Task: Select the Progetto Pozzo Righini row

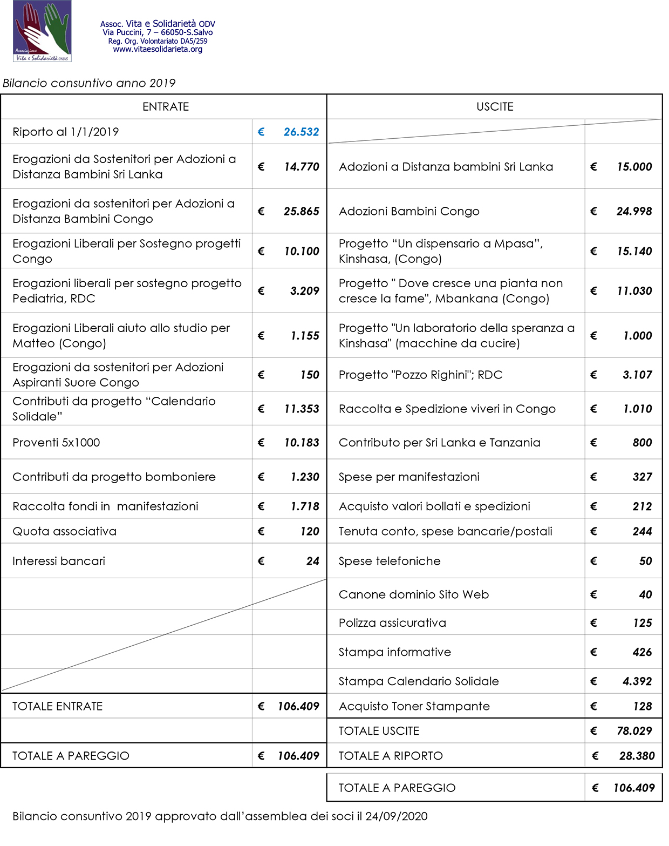Action: [x=495, y=375]
